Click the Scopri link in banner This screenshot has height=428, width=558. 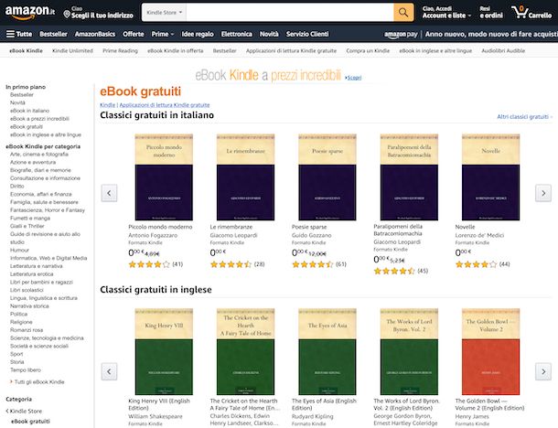354,78
